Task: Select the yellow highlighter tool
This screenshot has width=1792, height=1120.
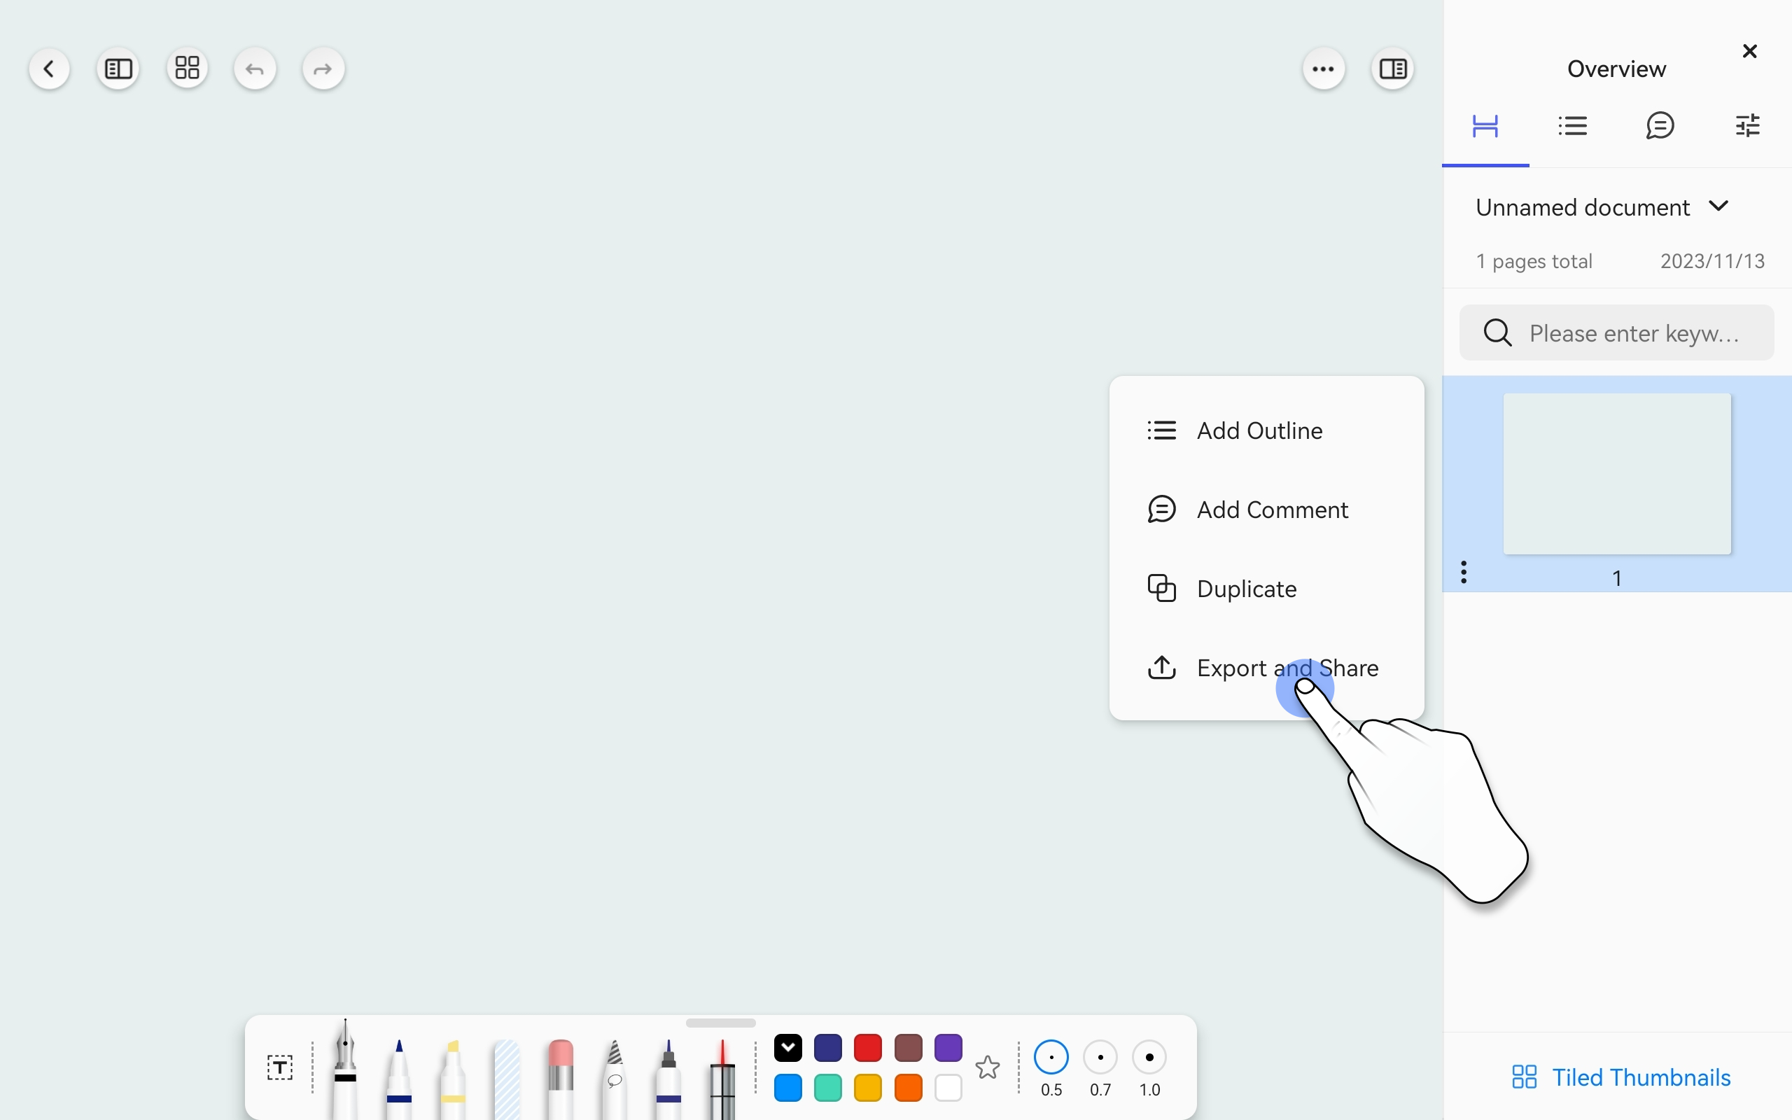Action: (x=452, y=1074)
